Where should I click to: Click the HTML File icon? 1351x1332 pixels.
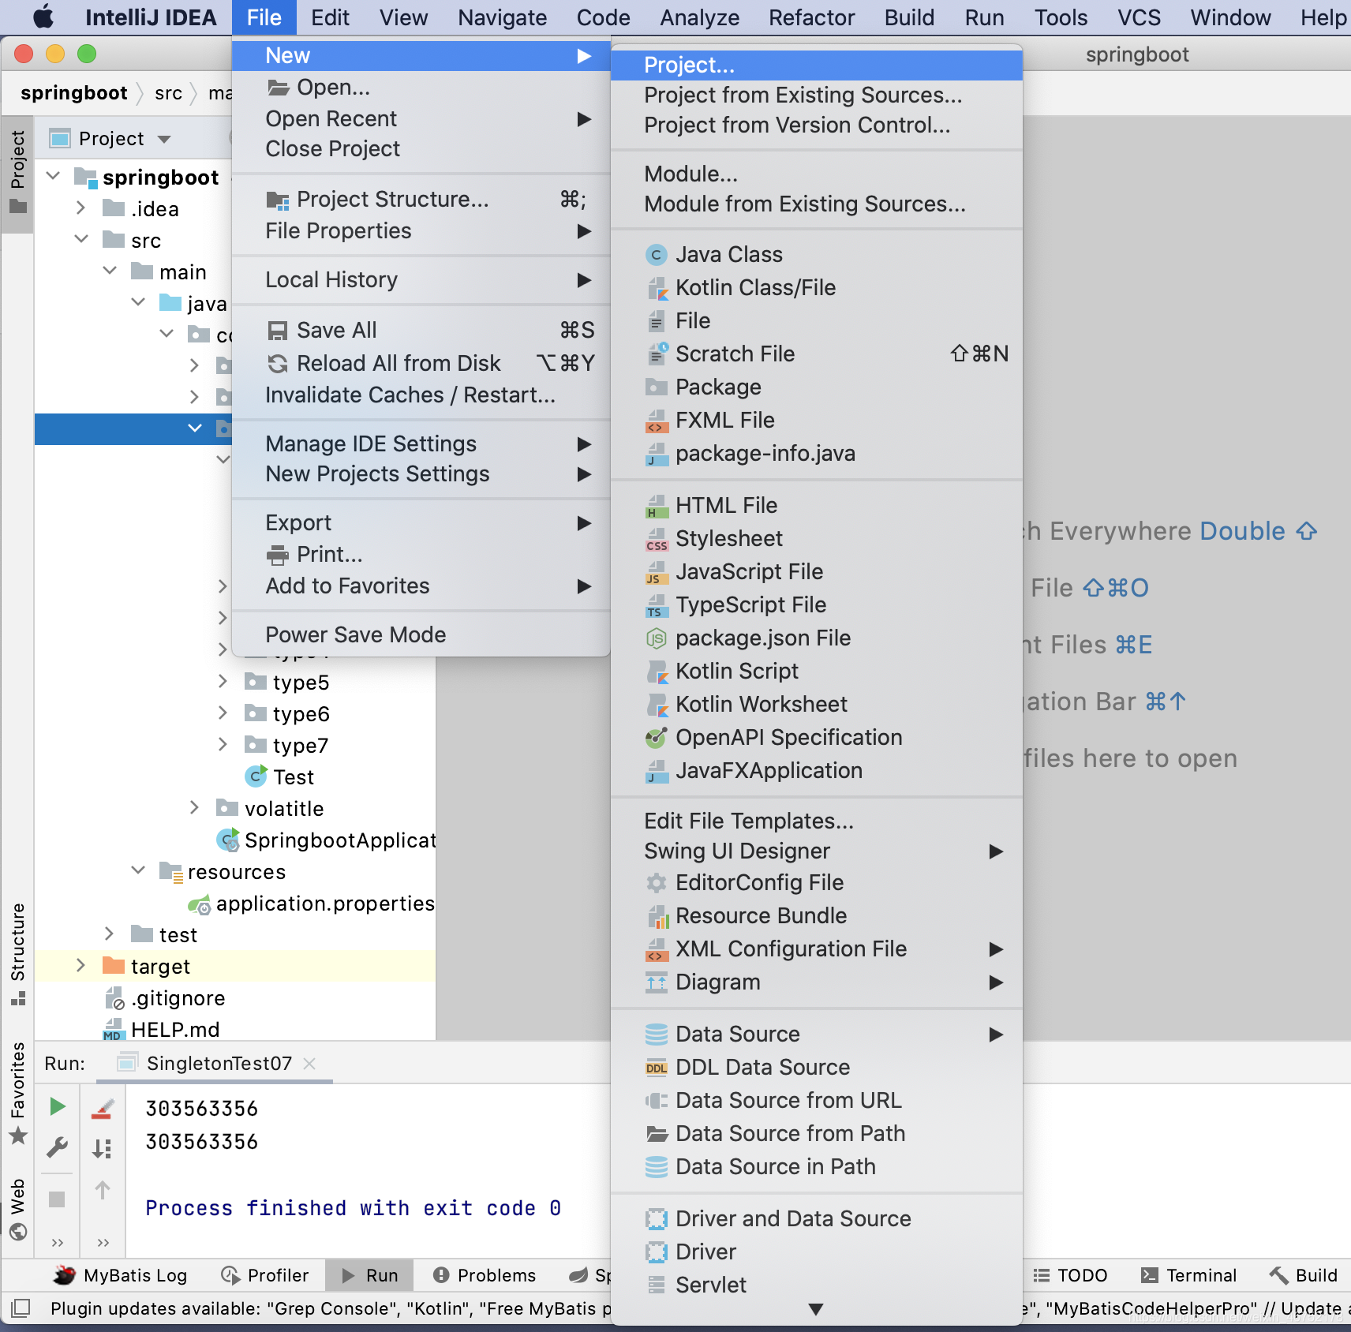656,506
